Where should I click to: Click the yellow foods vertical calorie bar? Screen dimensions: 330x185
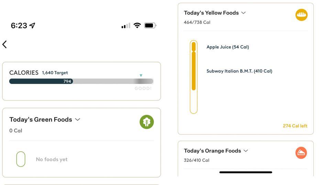coord(194,77)
